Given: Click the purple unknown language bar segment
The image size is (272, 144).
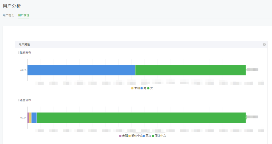Looking at the screenshot, I should tap(28, 118).
